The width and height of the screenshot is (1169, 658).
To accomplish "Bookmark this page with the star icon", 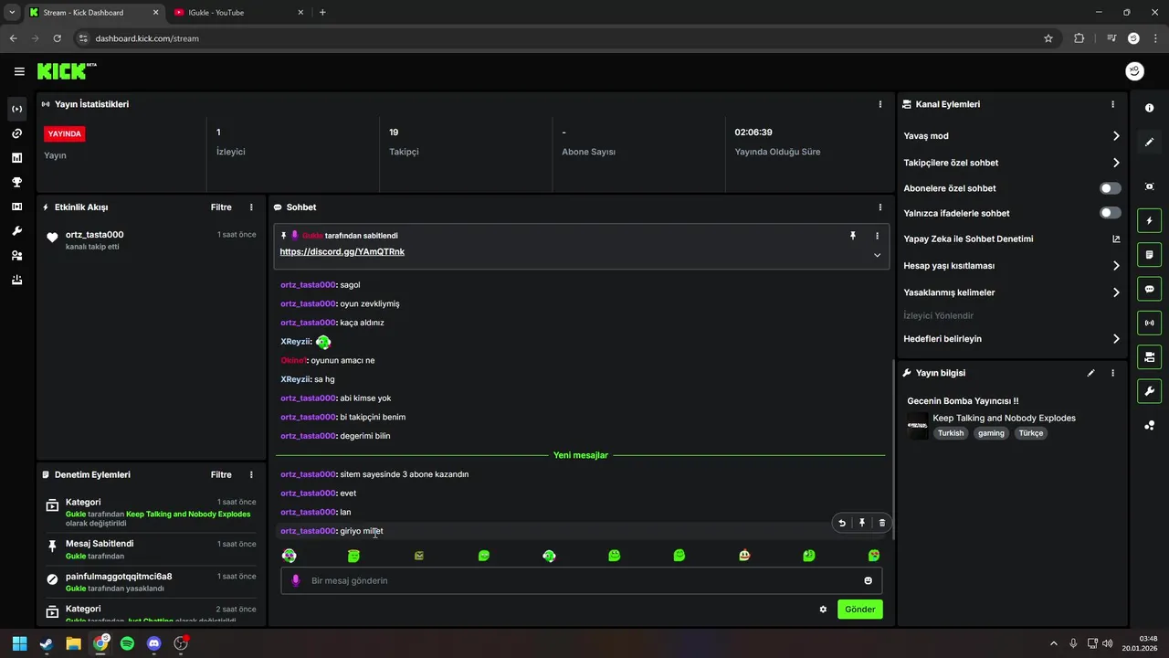I will pyautogui.click(x=1048, y=38).
